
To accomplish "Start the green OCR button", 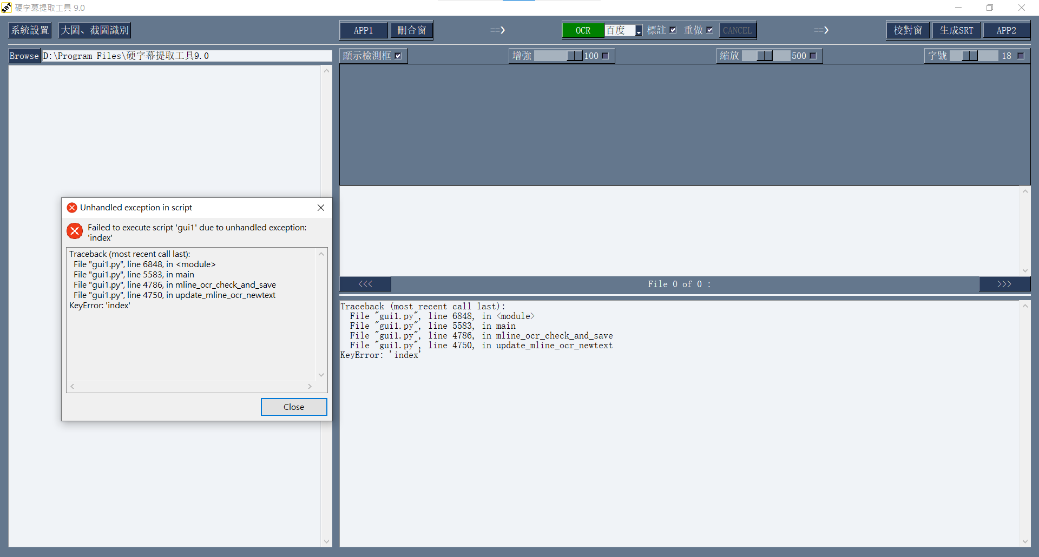I will 583,30.
